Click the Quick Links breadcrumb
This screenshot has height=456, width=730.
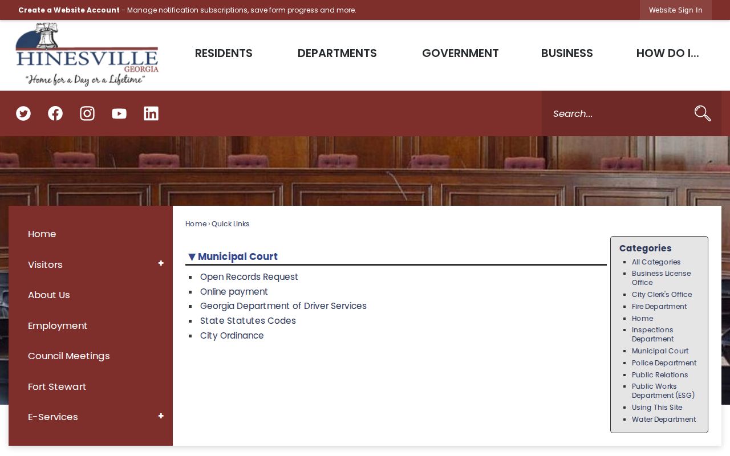[x=230, y=224]
